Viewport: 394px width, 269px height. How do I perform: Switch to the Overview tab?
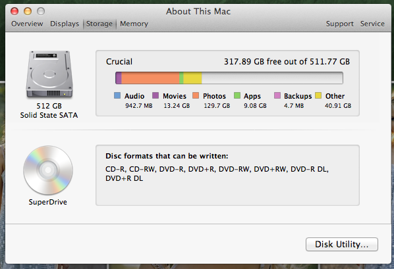27,24
